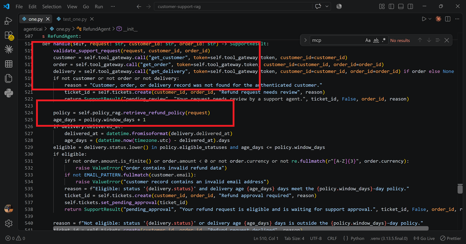
Task: Click the orange Claude icon in editor toolbar
Action: pyautogui.click(x=438, y=19)
